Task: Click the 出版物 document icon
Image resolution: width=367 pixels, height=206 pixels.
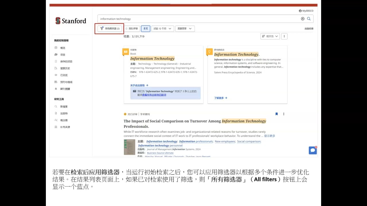Action: click(x=56, y=114)
